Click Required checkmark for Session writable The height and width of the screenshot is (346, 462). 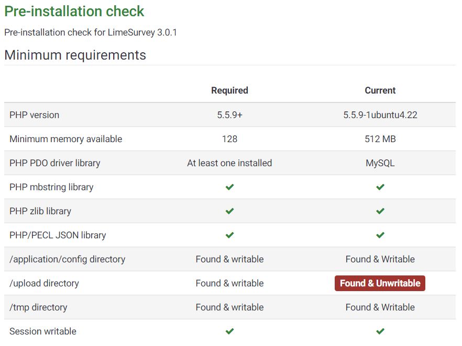pos(229,331)
